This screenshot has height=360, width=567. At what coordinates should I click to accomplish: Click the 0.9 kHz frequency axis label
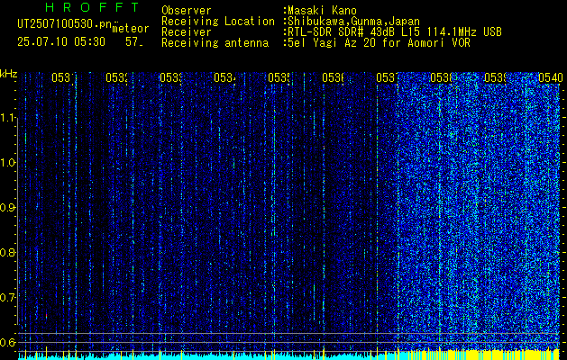click(x=7, y=208)
